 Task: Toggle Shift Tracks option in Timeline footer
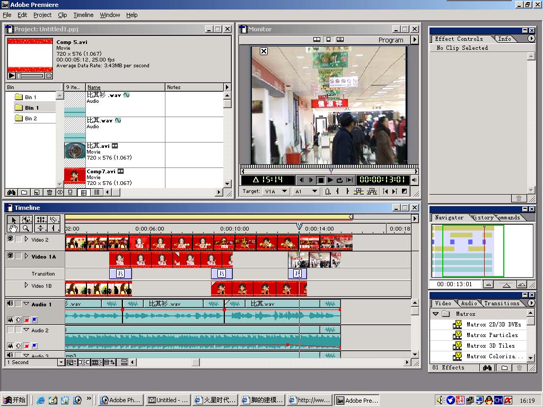pyautogui.click(x=110, y=362)
